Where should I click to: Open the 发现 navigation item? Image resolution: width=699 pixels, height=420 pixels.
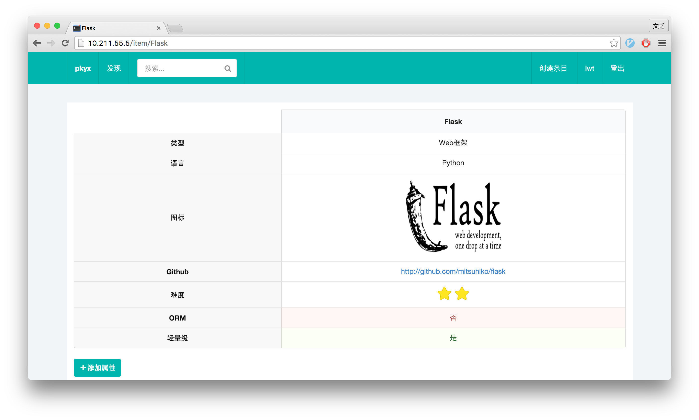pos(114,68)
